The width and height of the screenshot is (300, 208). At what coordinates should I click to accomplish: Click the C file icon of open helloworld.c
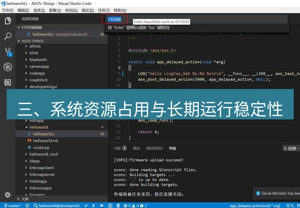click(29, 34)
